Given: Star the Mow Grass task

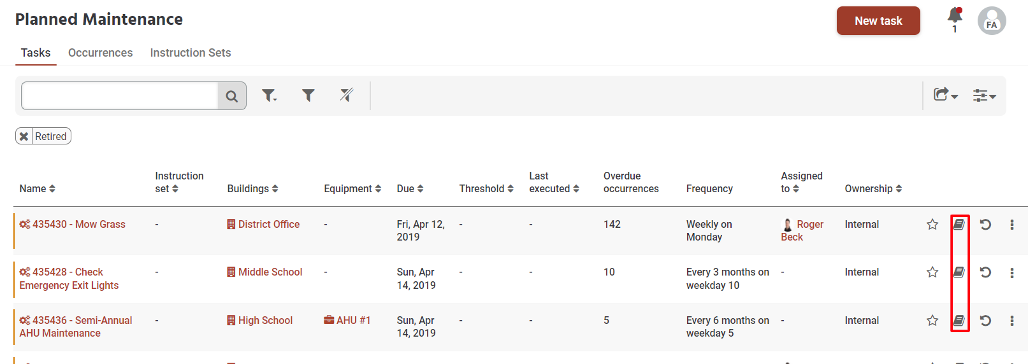Looking at the screenshot, I should pyautogui.click(x=932, y=225).
